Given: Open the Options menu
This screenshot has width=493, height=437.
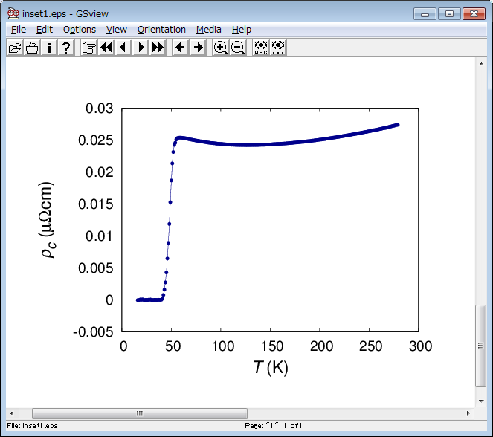Looking at the screenshot, I should [x=79, y=30].
